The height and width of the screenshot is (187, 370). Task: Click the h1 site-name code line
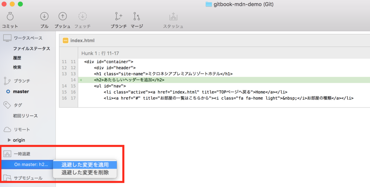163,74
